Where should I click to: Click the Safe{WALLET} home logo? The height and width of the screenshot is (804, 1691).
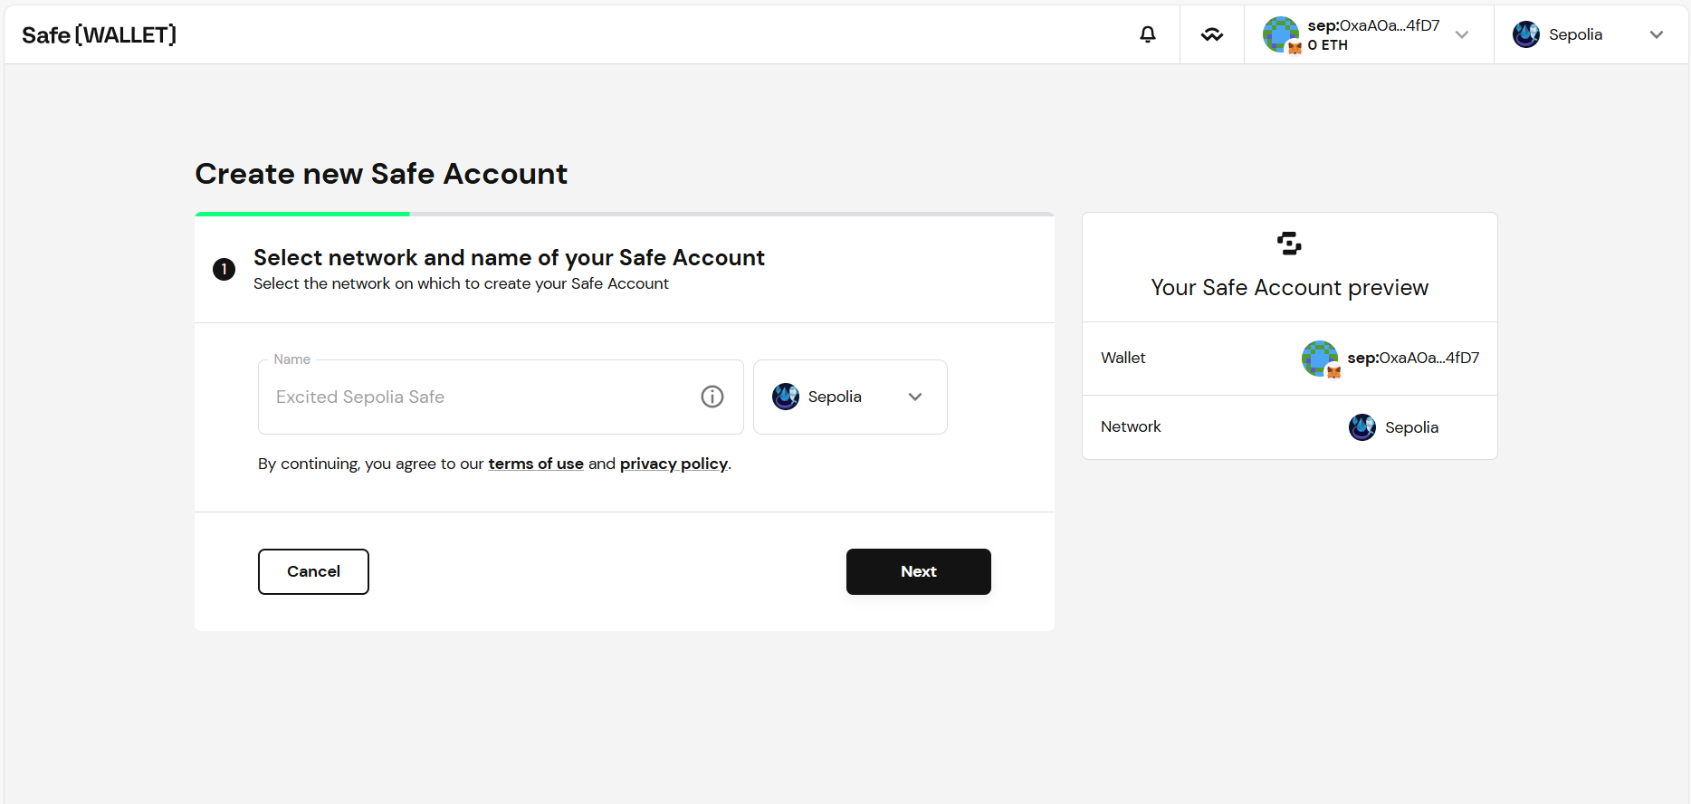click(x=99, y=34)
